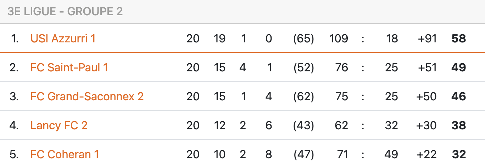The width and height of the screenshot is (485, 166).
Task: Click the +30 goal difference value
Action: click(x=427, y=125)
